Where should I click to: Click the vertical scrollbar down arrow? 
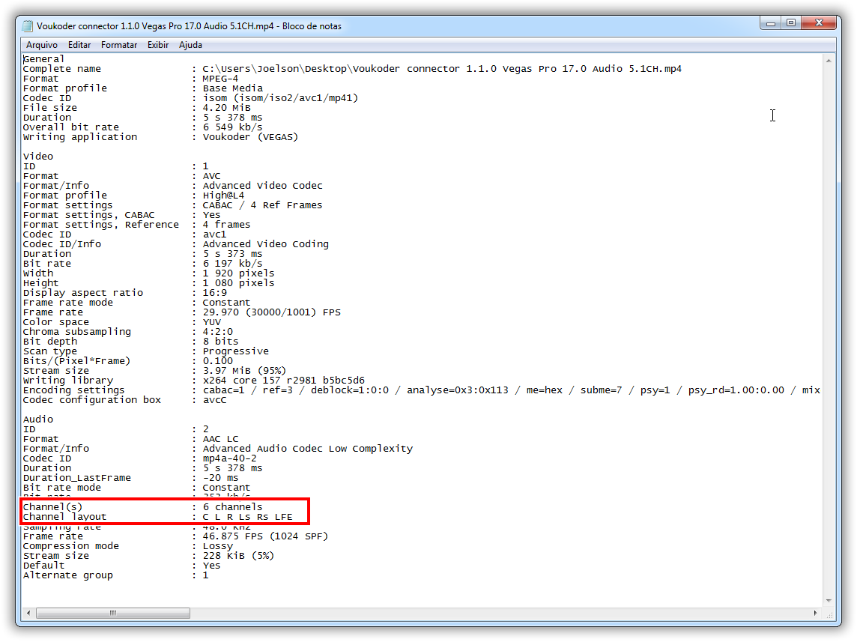click(829, 600)
